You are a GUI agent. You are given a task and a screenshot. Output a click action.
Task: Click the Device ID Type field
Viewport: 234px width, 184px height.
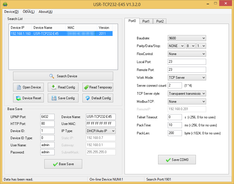pyautogui.click(x=47, y=138)
